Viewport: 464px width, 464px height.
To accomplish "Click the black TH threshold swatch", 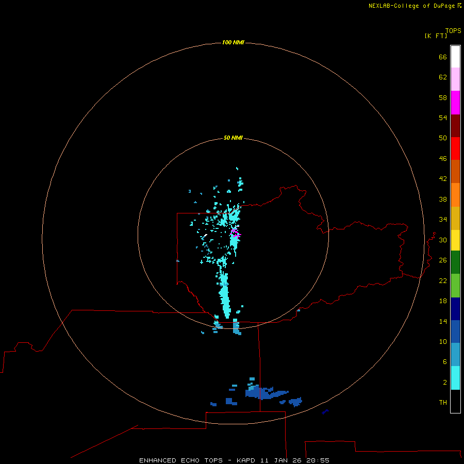I will coord(455,401).
